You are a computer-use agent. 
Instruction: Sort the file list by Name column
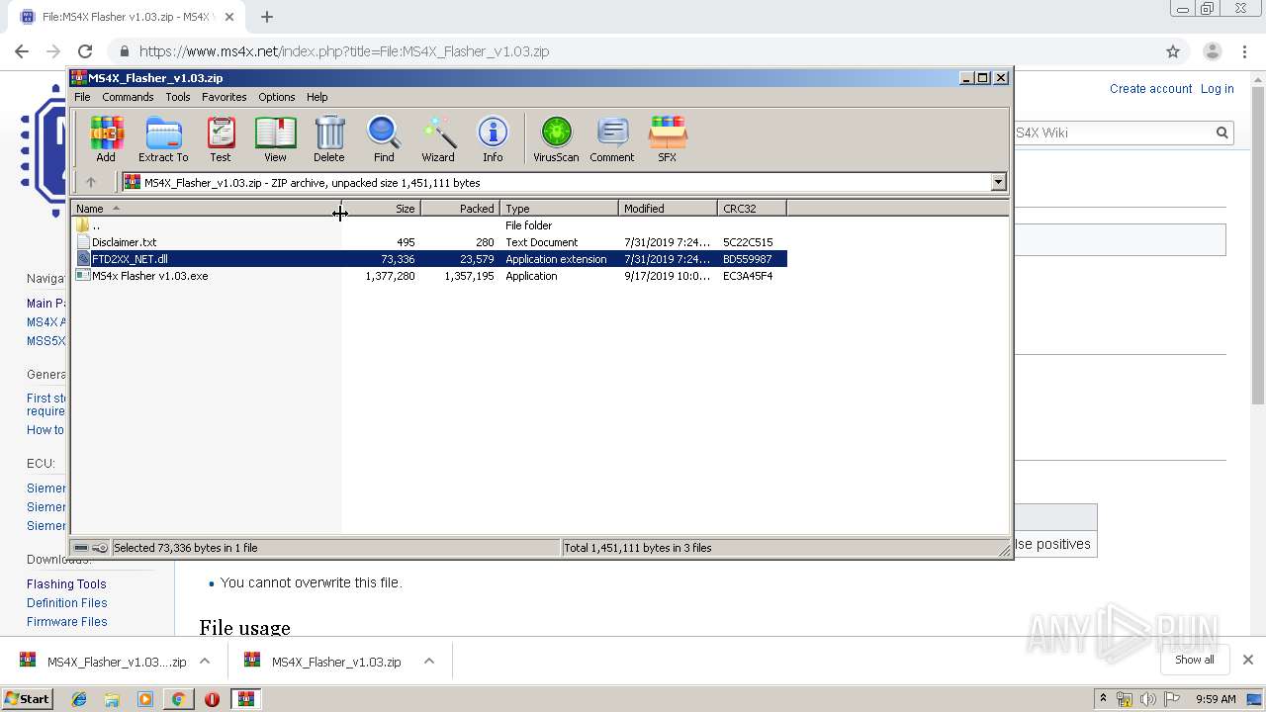206,209
